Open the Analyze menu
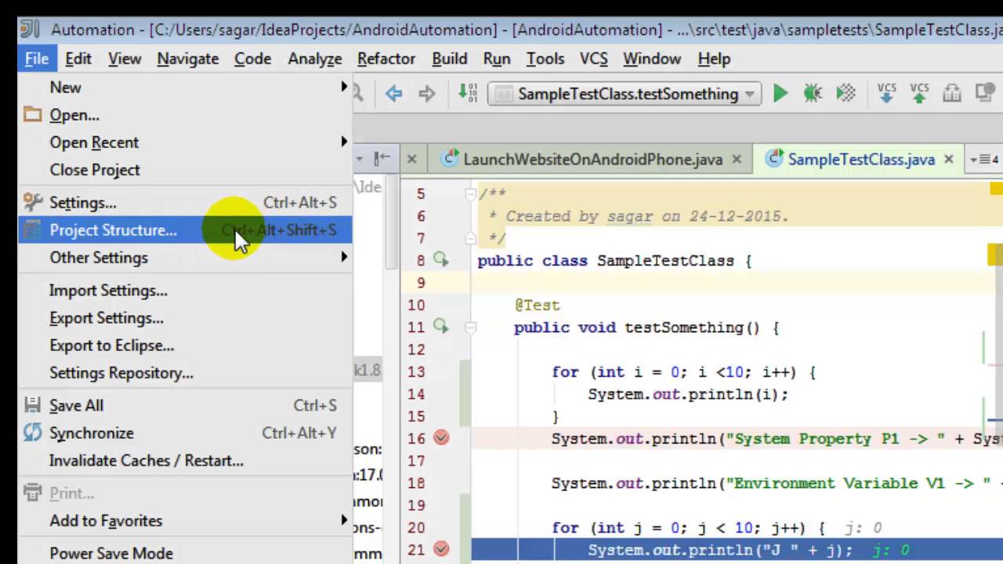The width and height of the screenshot is (1003, 564). click(315, 59)
